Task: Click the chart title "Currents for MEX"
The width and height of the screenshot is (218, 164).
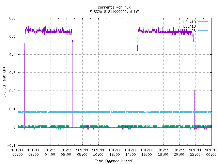Action: pyautogui.click(x=114, y=7)
